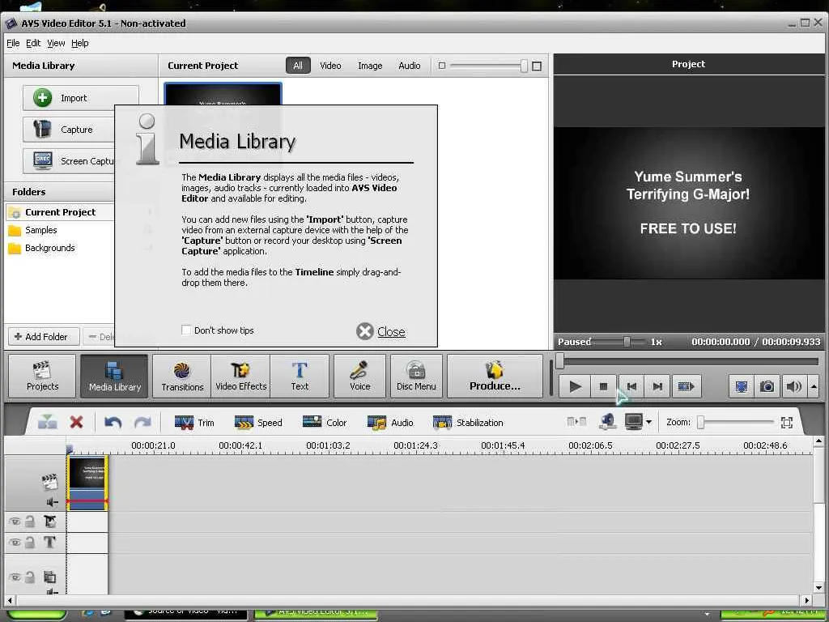Filter media by the All tab
Viewport: 829px width, 622px height.
(x=298, y=66)
